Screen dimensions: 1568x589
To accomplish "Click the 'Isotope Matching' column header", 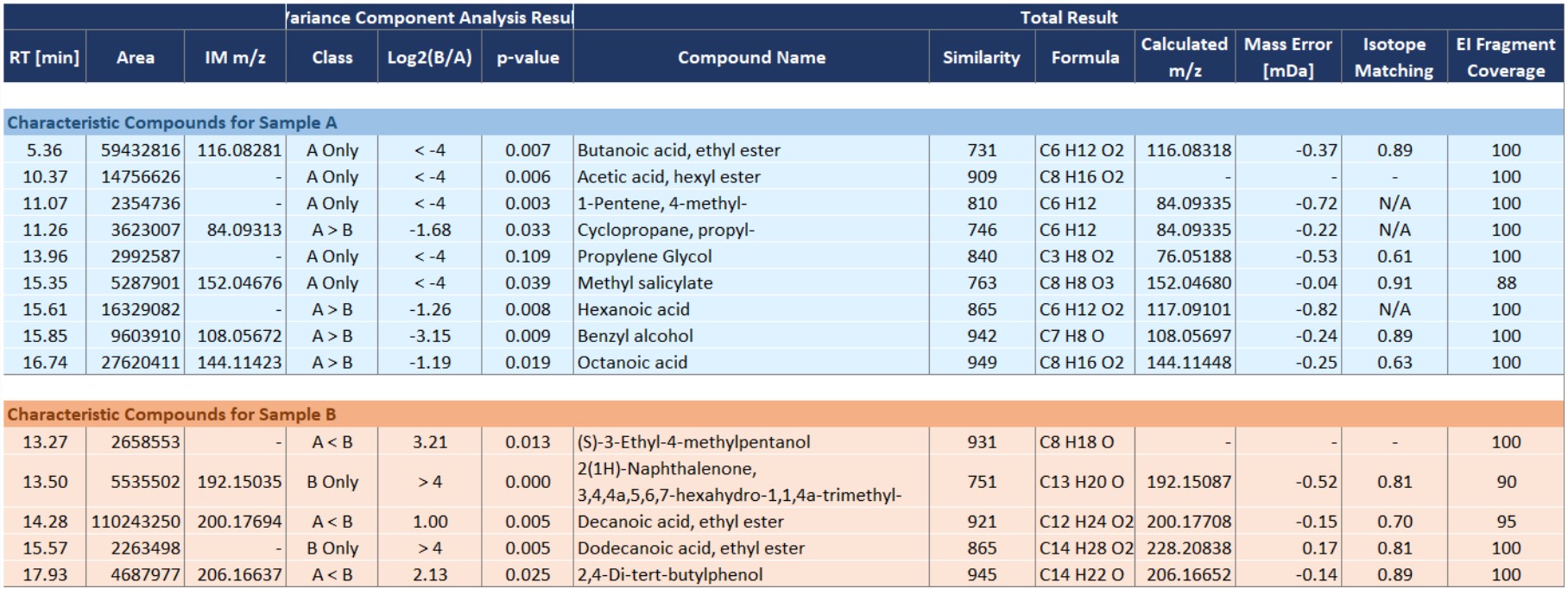I will [1394, 57].
